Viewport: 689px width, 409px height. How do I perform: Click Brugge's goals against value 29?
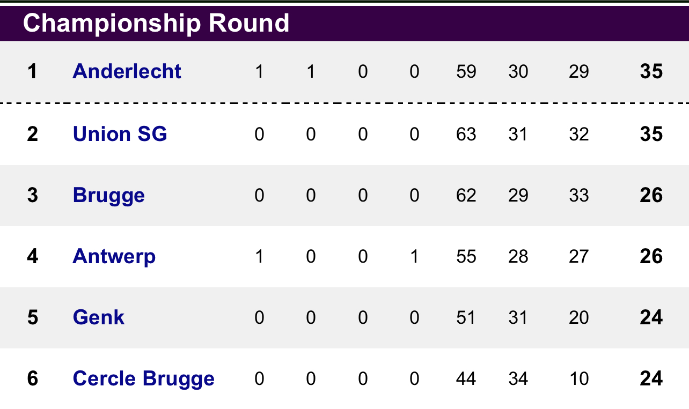pyautogui.click(x=518, y=195)
